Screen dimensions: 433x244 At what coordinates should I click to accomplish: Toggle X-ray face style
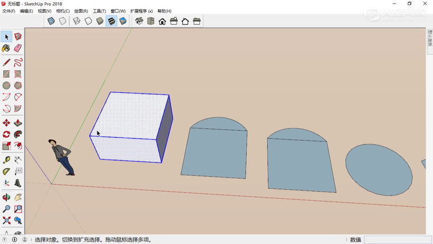point(51,21)
